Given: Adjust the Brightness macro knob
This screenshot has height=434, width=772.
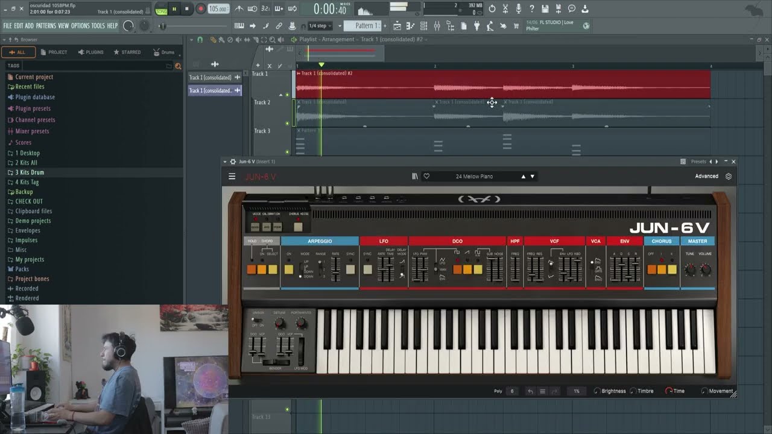Looking at the screenshot, I should click(597, 391).
